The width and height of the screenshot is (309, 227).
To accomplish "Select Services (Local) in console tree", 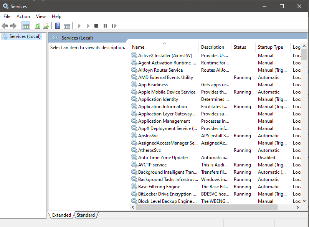I will (x=25, y=36).
